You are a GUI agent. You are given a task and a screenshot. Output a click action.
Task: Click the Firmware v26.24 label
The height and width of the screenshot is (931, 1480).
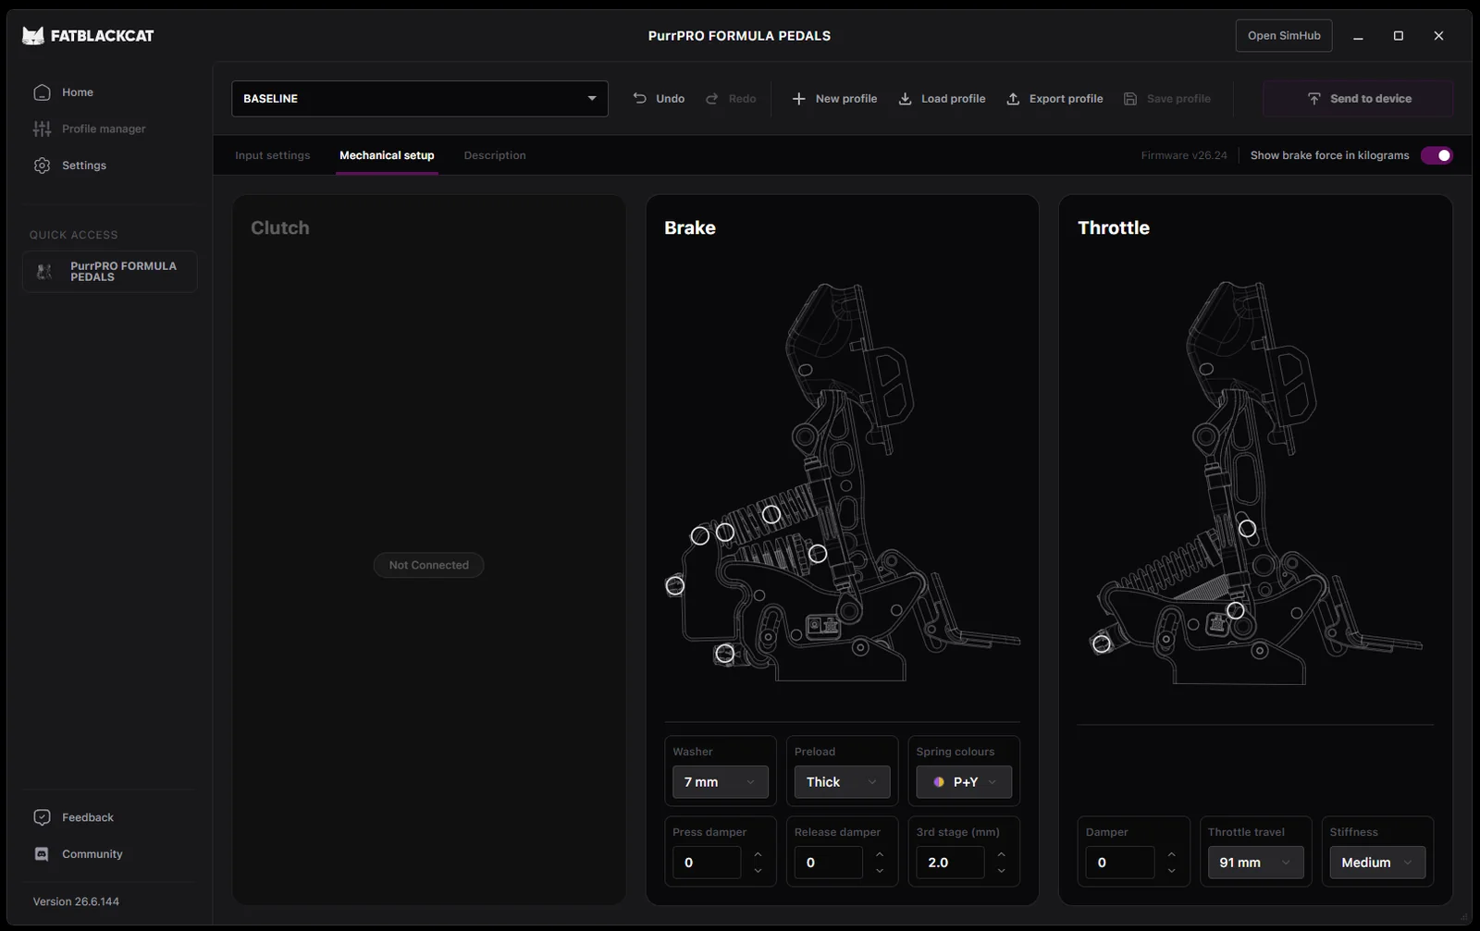(1184, 155)
